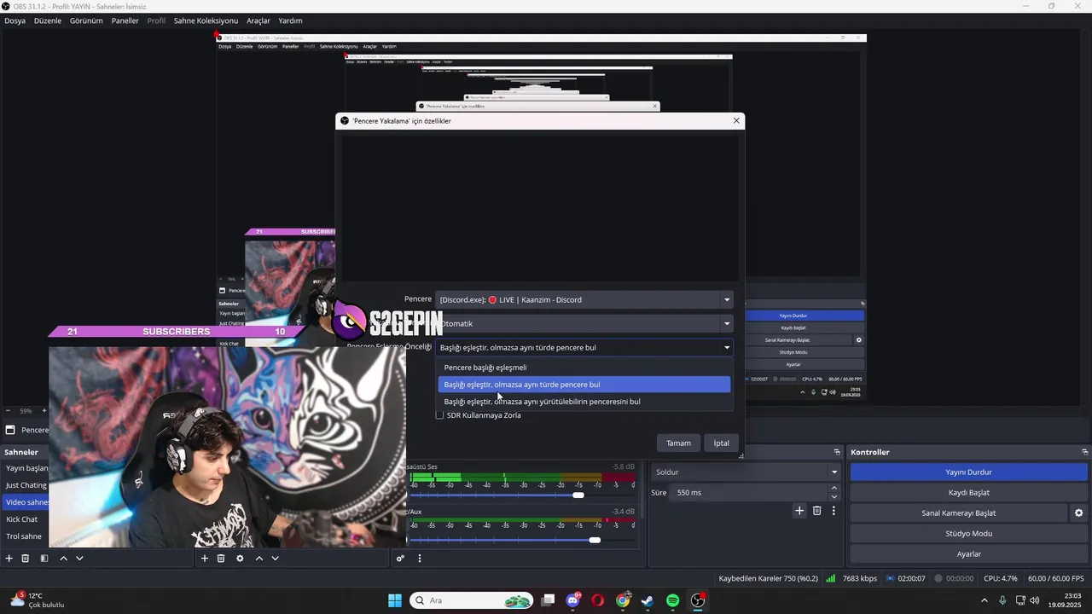The image size is (1092, 614).
Task: Open the Soldur transition dropdown
Action: (746, 472)
